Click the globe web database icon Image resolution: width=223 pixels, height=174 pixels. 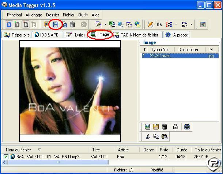137,24
